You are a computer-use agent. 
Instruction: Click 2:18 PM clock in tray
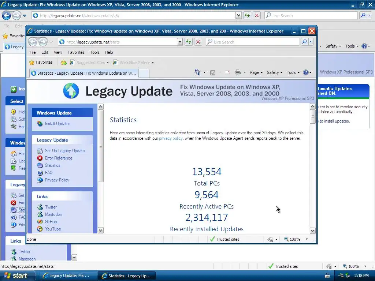pos(361,276)
